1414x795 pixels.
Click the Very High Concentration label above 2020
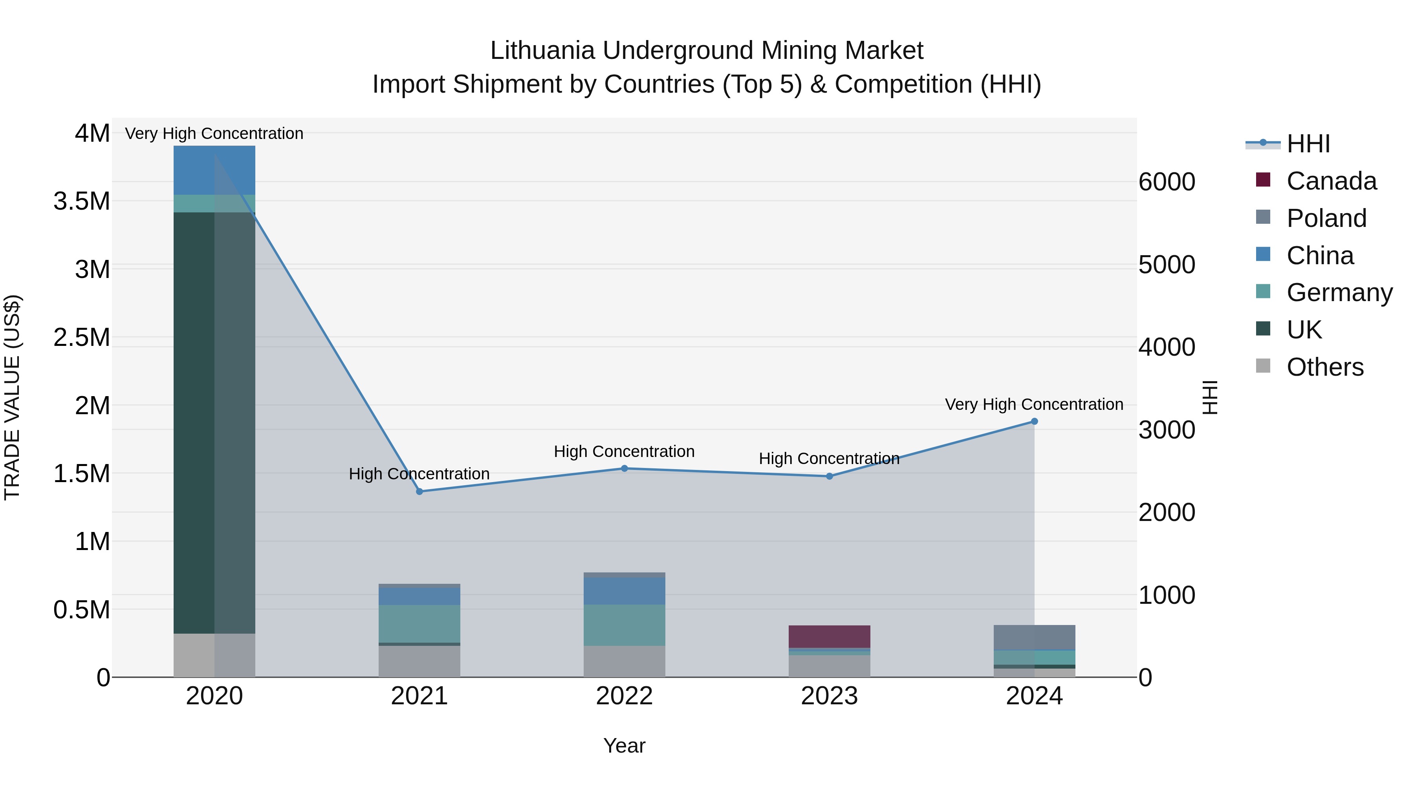(x=214, y=133)
